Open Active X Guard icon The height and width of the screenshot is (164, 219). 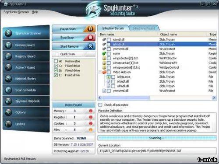pyautogui.click(x=8, y=67)
